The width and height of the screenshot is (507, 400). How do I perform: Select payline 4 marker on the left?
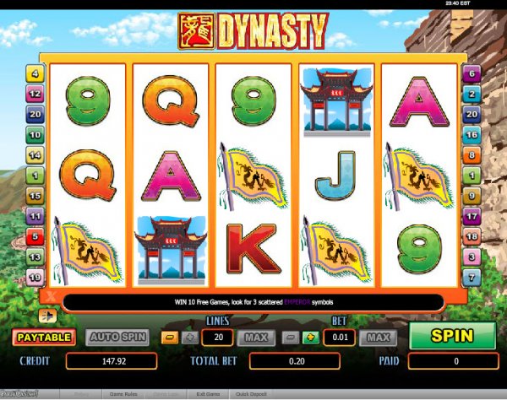[x=35, y=74]
